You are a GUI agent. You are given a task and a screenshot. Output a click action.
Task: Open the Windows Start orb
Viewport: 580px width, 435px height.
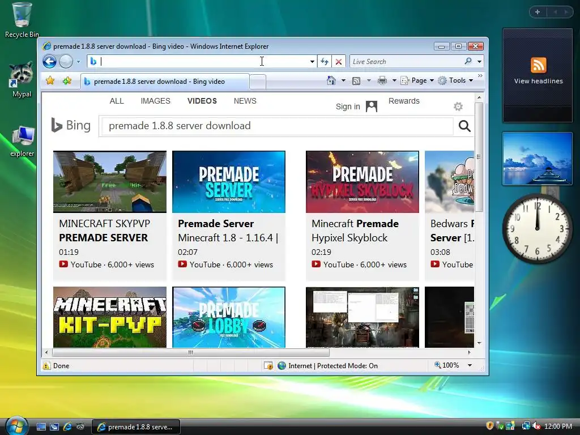tap(17, 426)
